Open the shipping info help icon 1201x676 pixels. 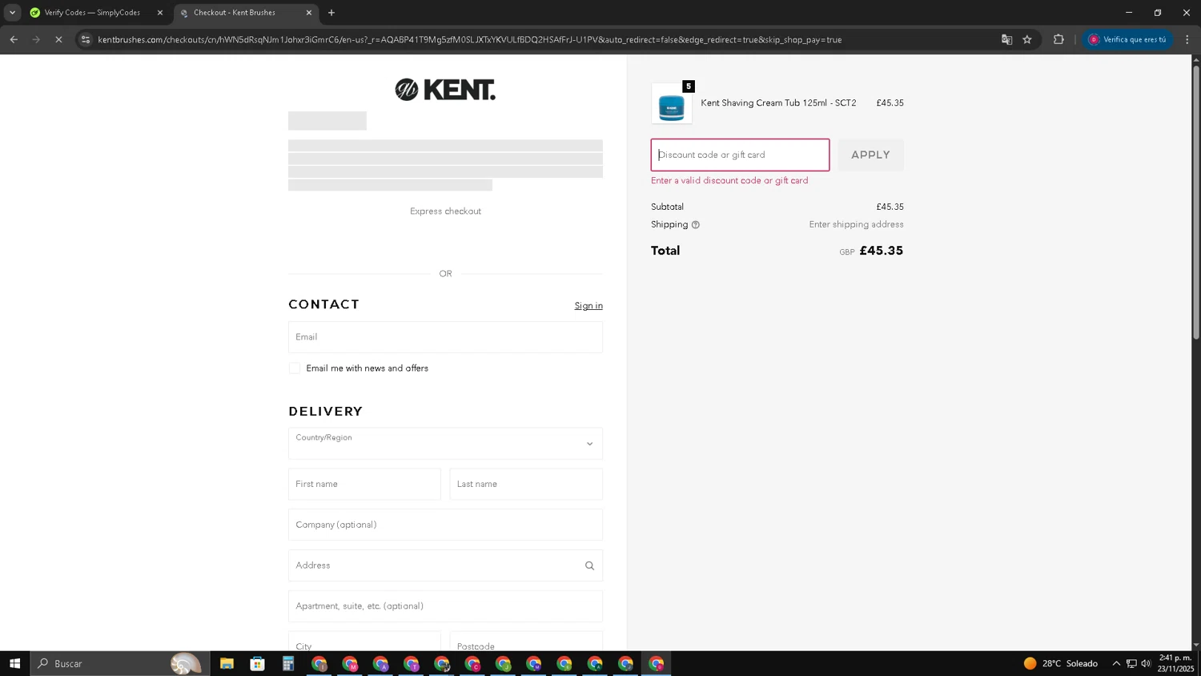coord(695,225)
